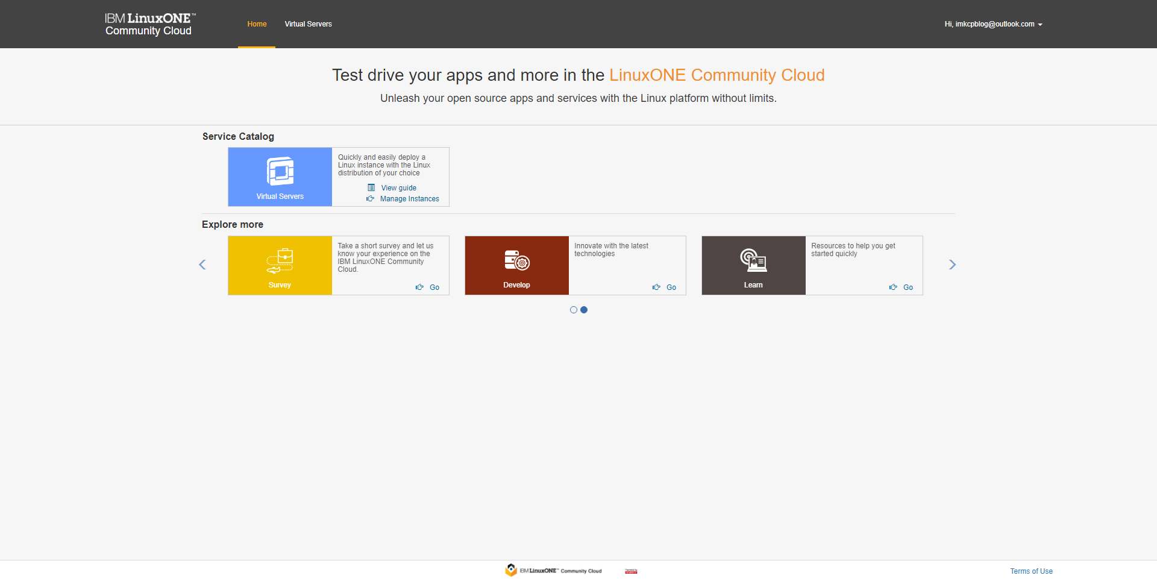Click 'Innovate with the latest technologies' text
This screenshot has height=584, width=1157.
[611, 250]
